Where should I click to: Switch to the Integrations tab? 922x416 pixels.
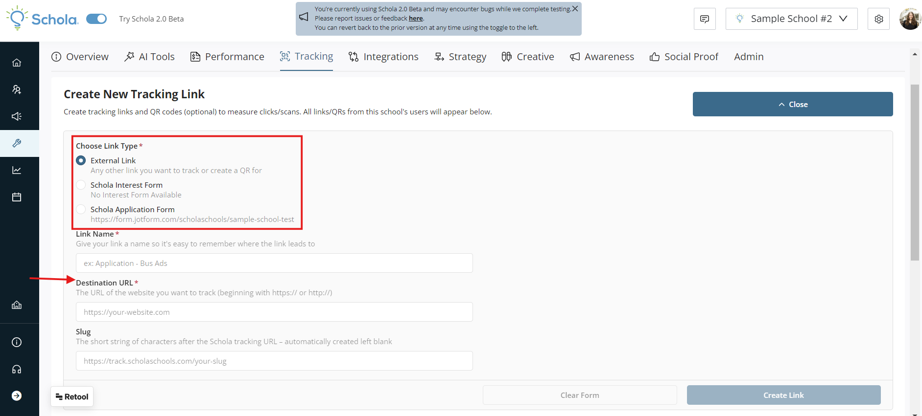[x=383, y=57]
